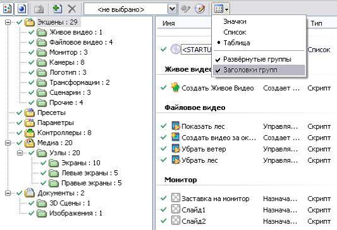Click the clock edit icon in toolbar
Screen dimensions: 337x230
(200, 9)
